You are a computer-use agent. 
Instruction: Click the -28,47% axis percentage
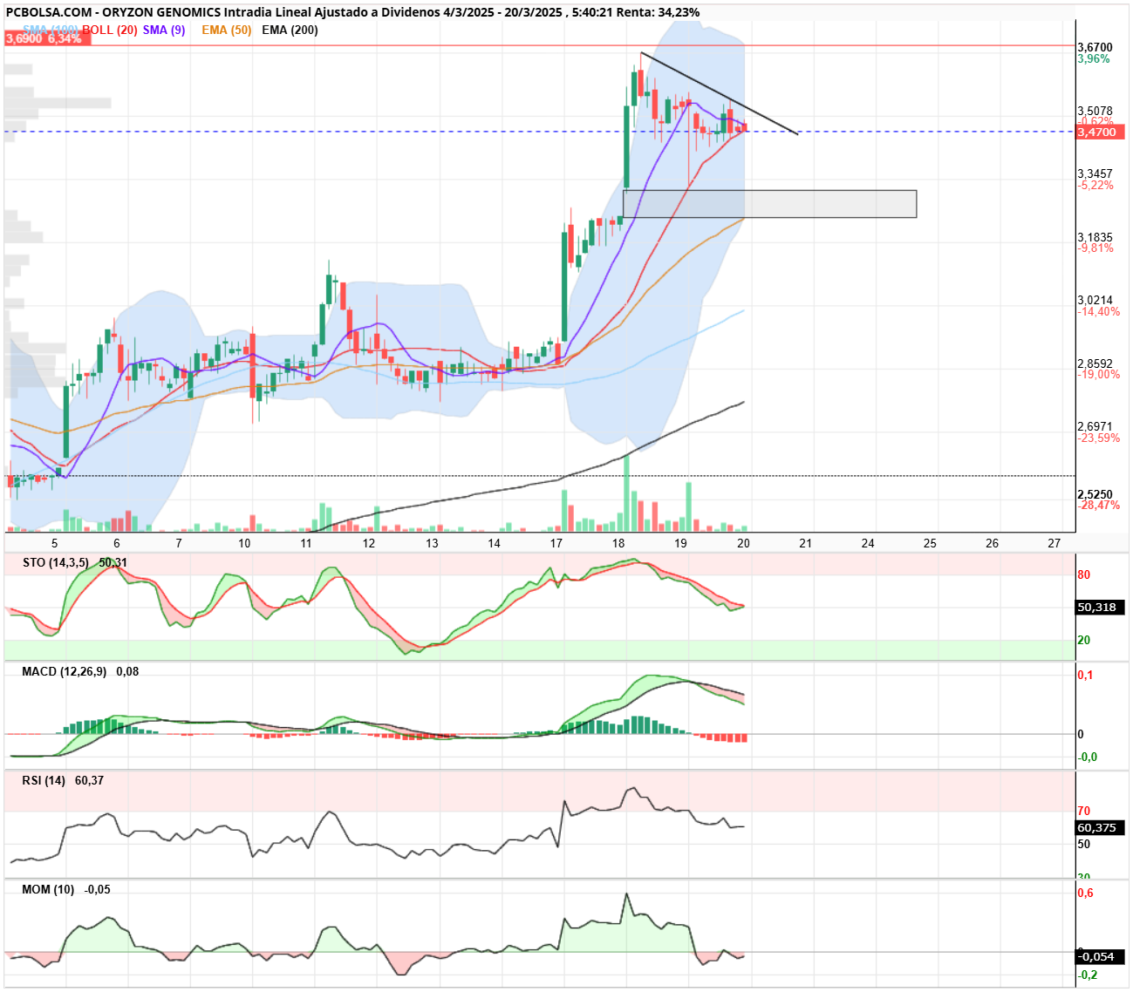[1099, 506]
